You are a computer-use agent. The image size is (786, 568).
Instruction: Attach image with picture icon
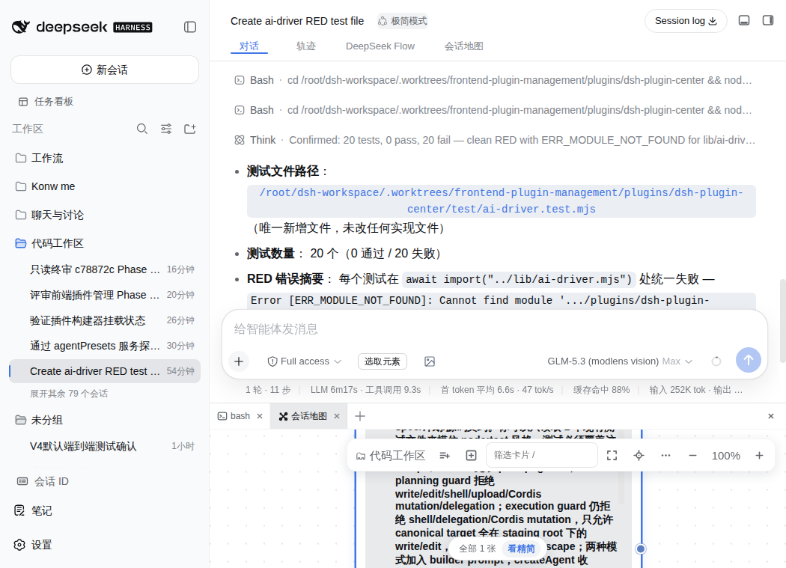430,361
